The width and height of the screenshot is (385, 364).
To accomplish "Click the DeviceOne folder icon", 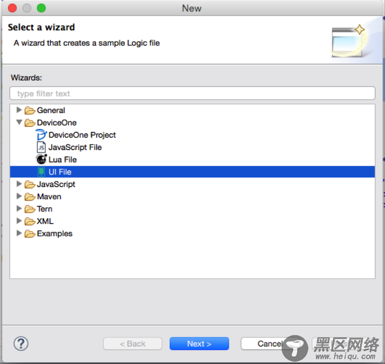I will [x=30, y=123].
